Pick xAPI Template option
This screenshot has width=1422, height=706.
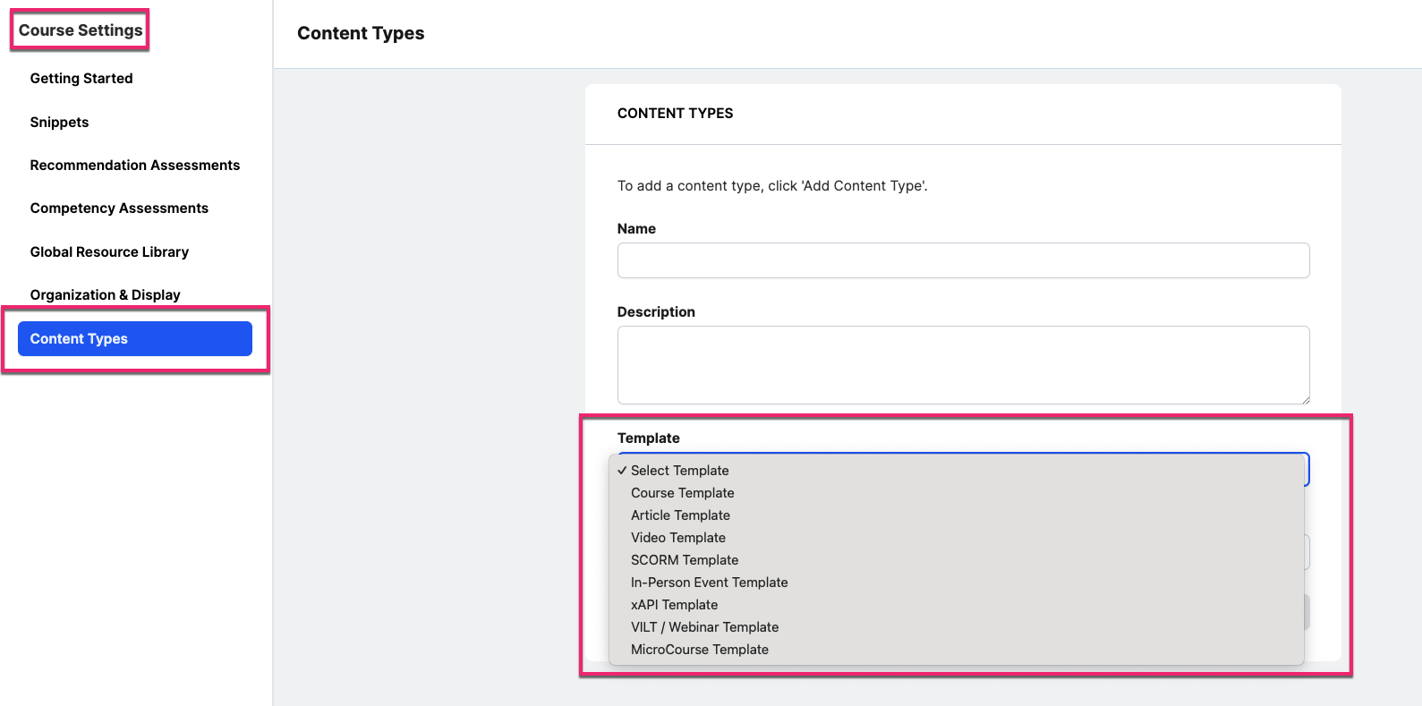(956, 605)
